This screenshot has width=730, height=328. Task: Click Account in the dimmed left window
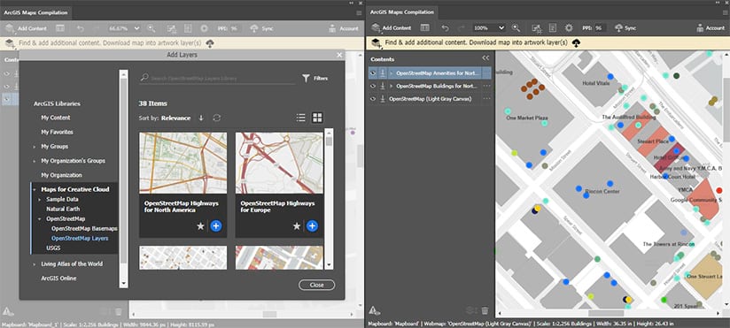(345, 28)
